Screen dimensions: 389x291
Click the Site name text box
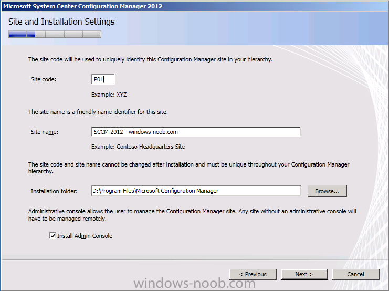tap(196, 132)
